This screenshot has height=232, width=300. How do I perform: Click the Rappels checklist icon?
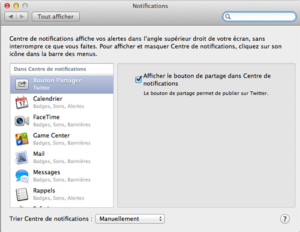coord(22,194)
